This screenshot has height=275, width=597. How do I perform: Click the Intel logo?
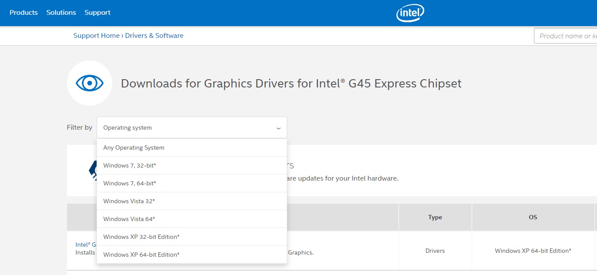click(410, 13)
